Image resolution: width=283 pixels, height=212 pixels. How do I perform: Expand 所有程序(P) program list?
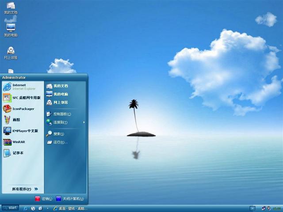(x=25, y=189)
